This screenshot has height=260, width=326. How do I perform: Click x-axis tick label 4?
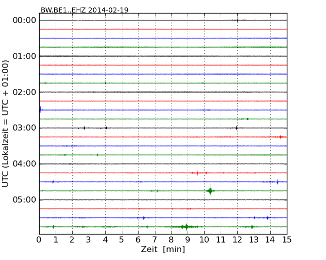coord(105,240)
